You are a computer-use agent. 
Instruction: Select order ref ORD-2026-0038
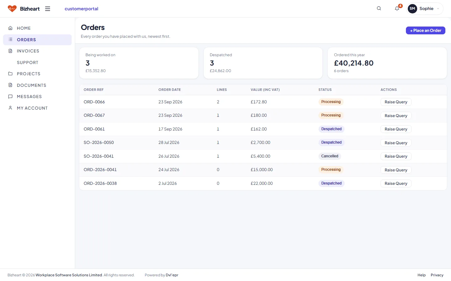point(100,183)
